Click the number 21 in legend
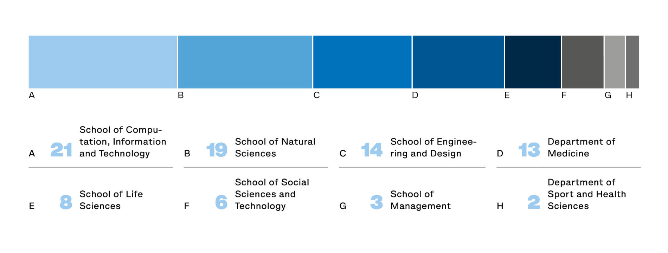This screenshot has height=253, width=668. tap(61, 150)
